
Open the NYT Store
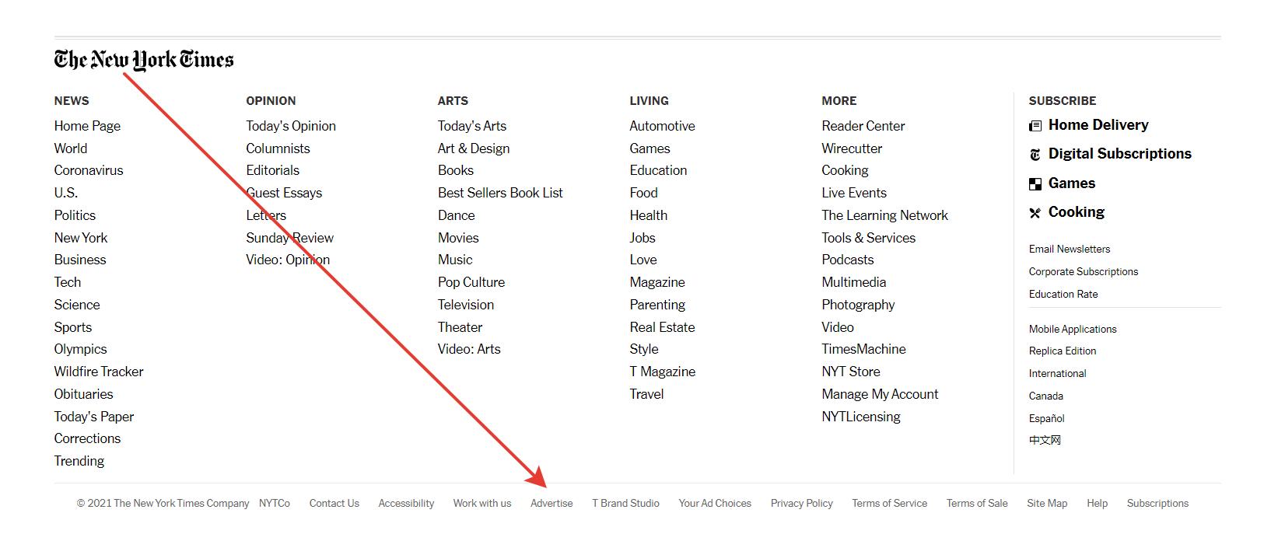pyautogui.click(x=851, y=372)
